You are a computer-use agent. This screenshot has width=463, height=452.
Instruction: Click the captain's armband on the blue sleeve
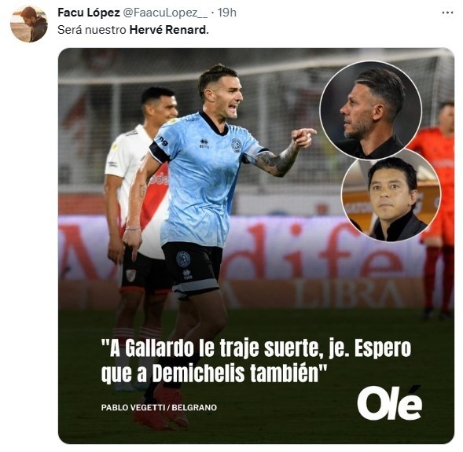pyautogui.click(x=253, y=153)
